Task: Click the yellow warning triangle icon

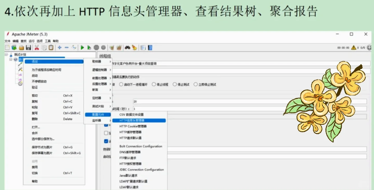Action: (353, 48)
